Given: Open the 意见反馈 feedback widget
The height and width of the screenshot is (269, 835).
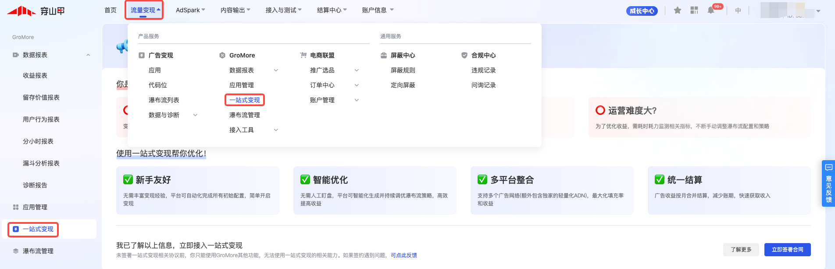Looking at the screenshot, I should tap(828, 183).
